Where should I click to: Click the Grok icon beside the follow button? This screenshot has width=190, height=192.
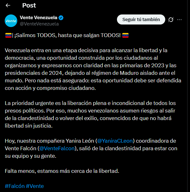click(x=171, y=19)
